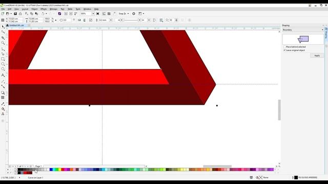Open the Boundary dropdown in Shaping docker
This screenshot has width=328, height=184.
(303, 30)
